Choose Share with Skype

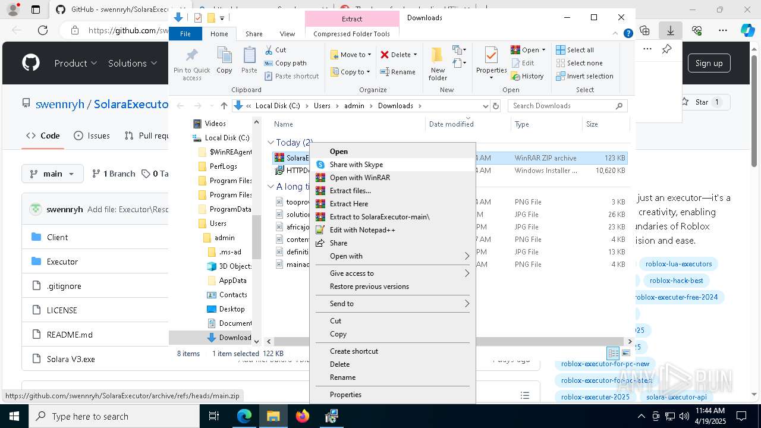(392, 165)
